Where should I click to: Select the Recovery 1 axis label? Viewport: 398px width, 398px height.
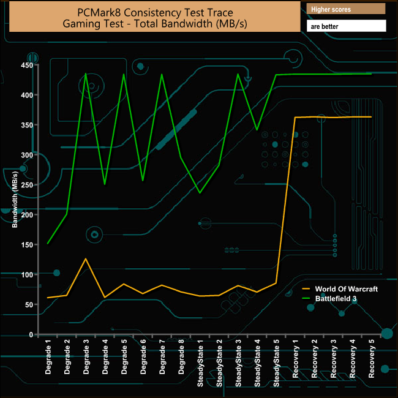tap(295, 359)
